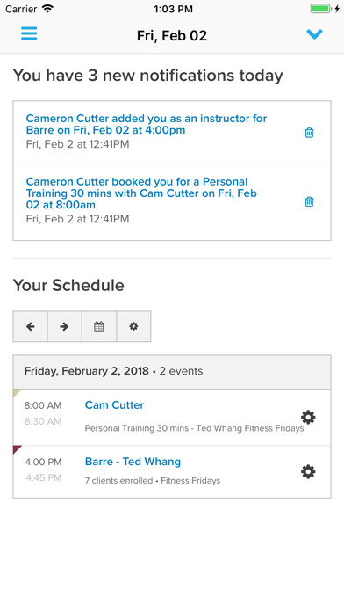Open the hamburger menu
This screenshot has width=344, height=612.
[29, 33]
